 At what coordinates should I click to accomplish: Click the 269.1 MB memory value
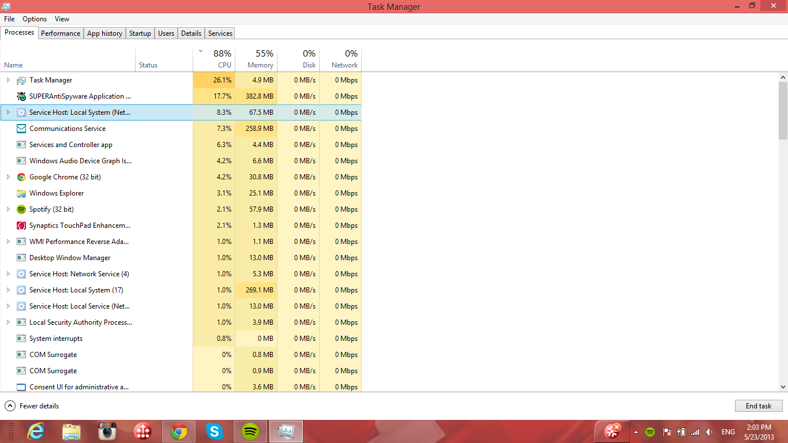click(259, 290)
